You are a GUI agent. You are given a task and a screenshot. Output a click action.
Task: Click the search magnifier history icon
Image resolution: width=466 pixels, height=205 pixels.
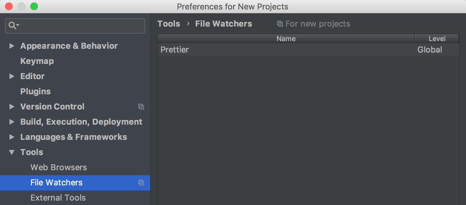coord(14,26)
